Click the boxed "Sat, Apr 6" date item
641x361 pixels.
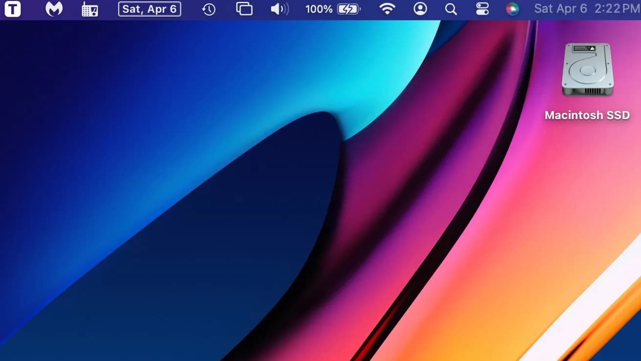150,9
